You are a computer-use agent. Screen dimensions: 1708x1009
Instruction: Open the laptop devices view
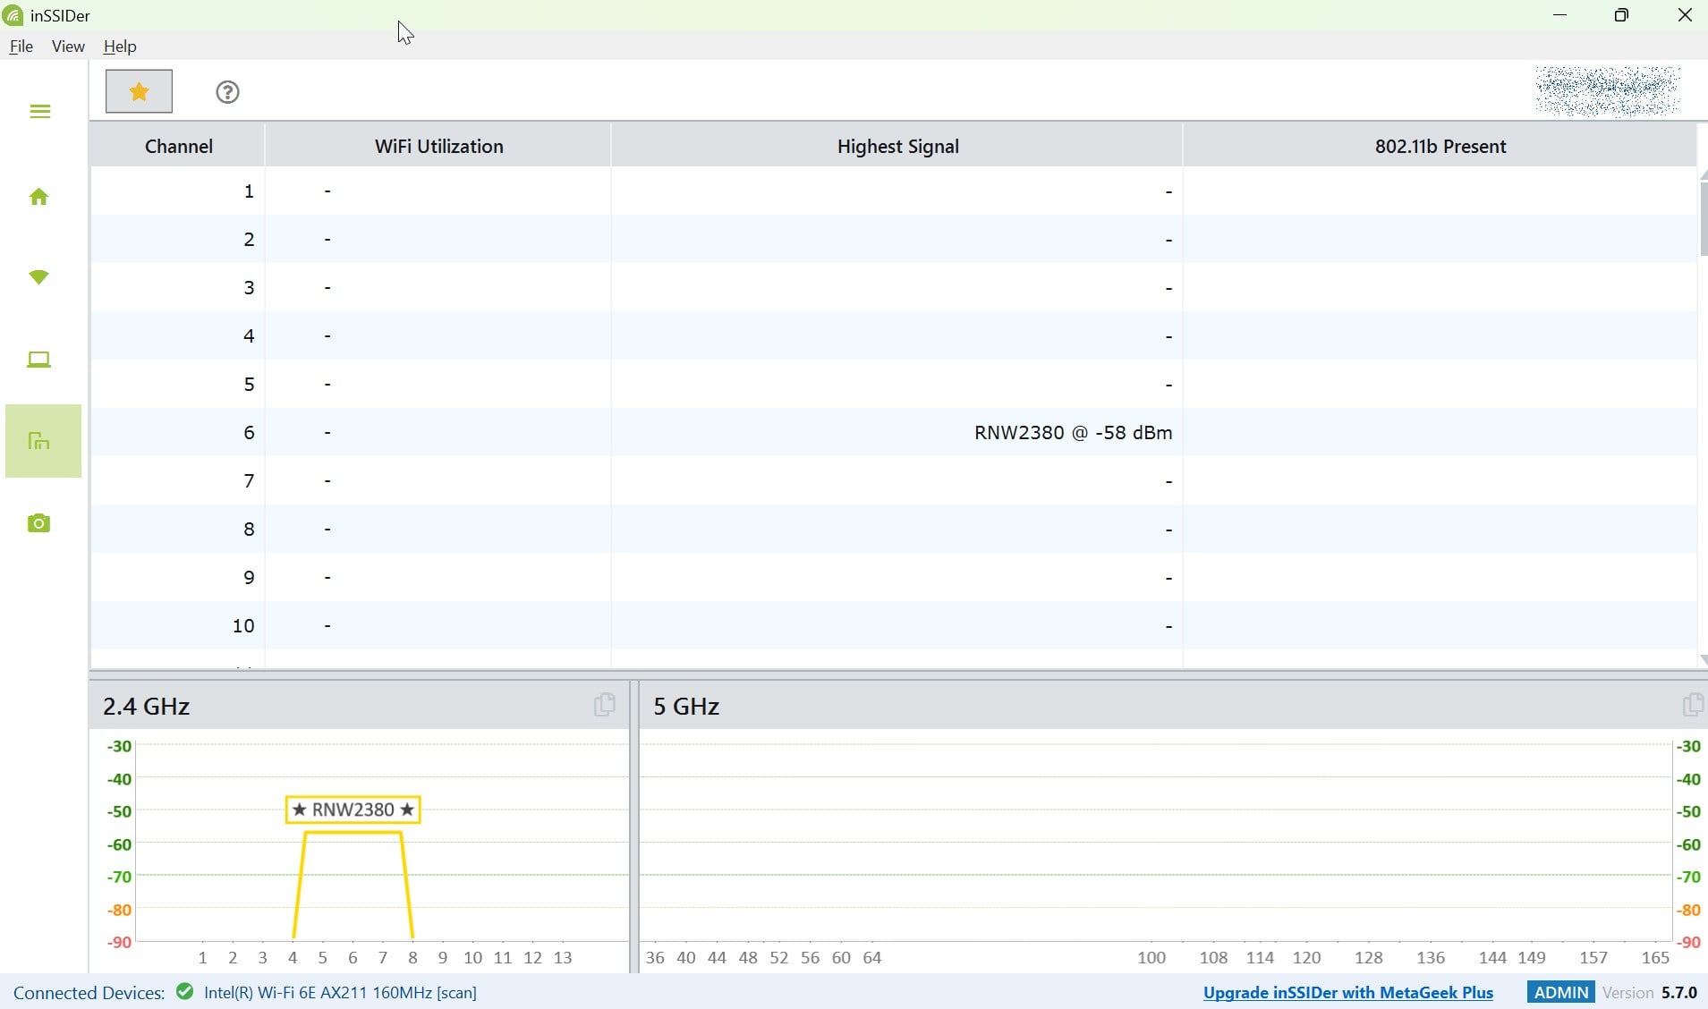tap(38, 360)
